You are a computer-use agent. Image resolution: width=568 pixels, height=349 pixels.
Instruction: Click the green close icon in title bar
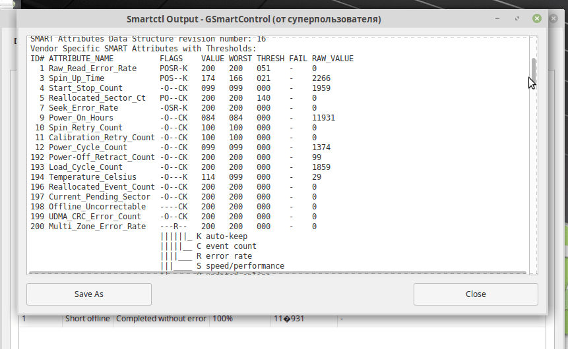[x=537, y=18]
